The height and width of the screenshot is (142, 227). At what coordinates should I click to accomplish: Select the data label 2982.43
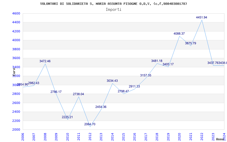(33, 83)
